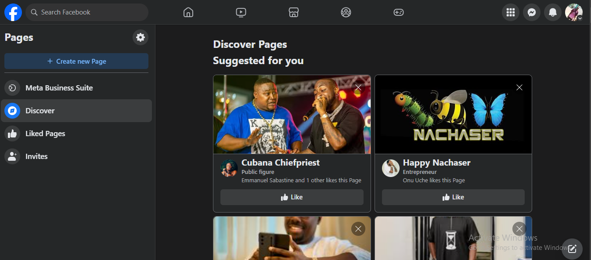Screen dimensions: 591x260
Task: Click the 'Pages' sidebar heading
Action: [x=19, y=38]
